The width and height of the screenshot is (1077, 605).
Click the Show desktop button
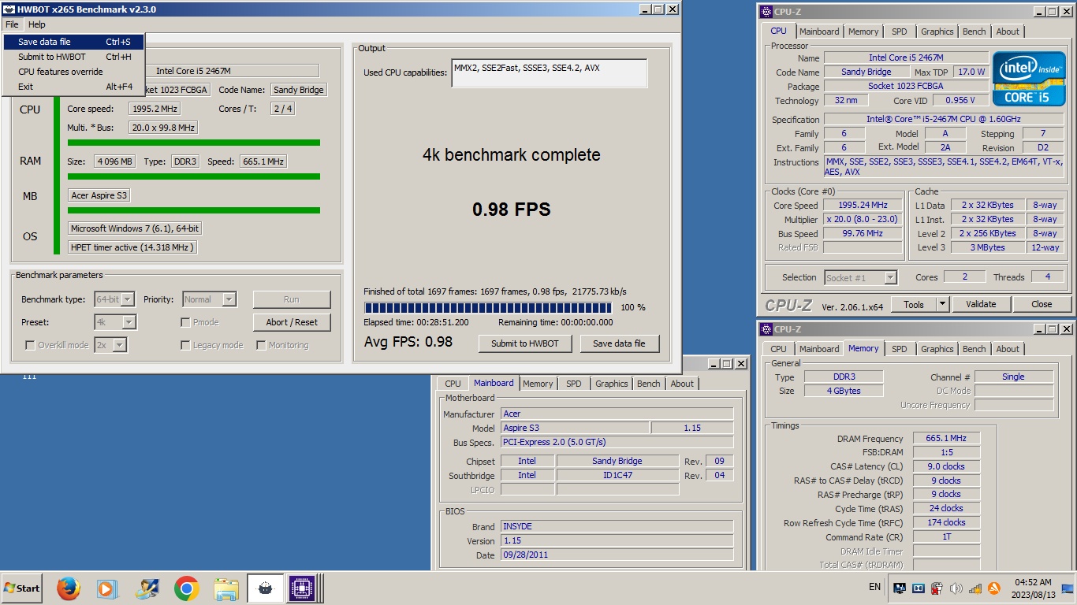[1068, 588]
